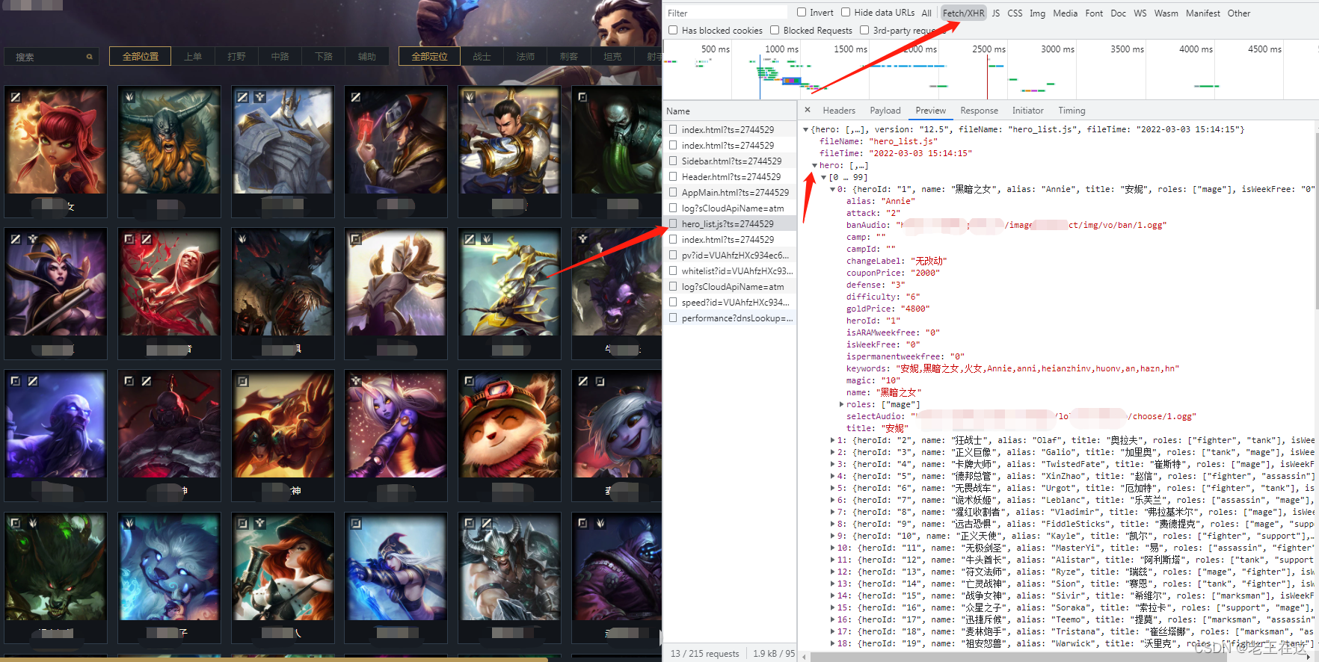Viewport: 1319px width, 662px height.
Task: Expand hero entry 3 TwistedFate
Action: (x=833, y=464)
